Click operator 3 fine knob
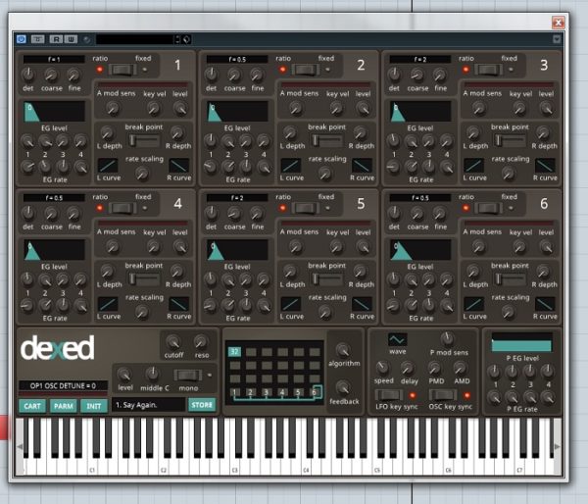 click(440, 75)
